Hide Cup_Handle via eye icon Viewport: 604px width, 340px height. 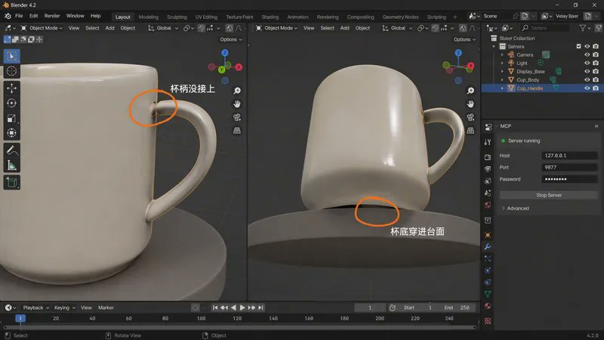coord(587,88)
